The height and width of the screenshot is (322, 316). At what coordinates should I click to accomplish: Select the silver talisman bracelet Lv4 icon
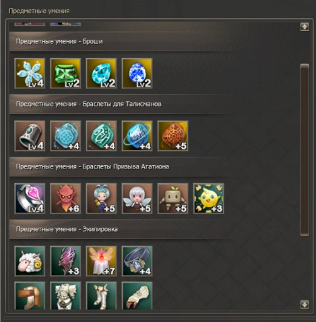(x=30, y=136)
